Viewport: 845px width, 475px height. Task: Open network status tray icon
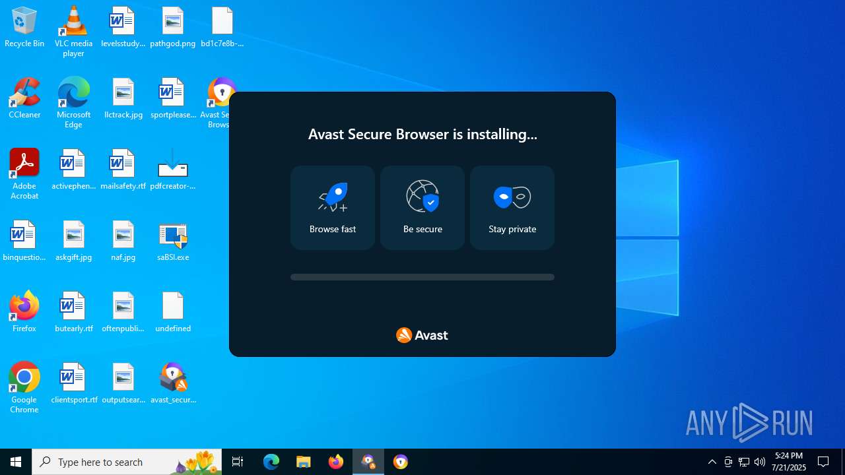coord(744,462)
